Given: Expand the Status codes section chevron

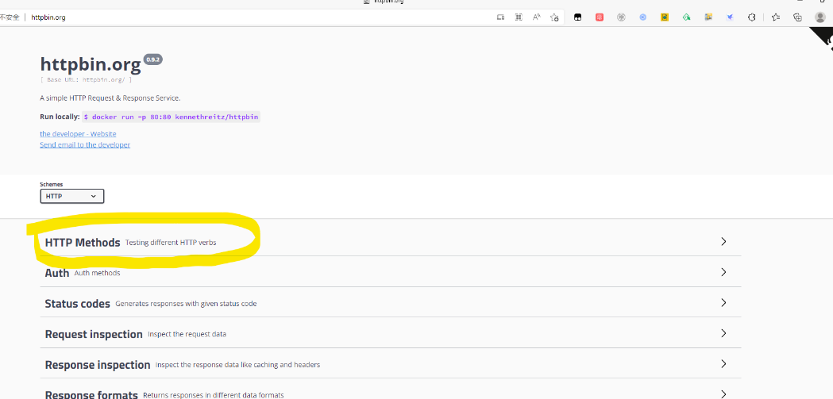Looking at the screenshot, I should (723, 303).
